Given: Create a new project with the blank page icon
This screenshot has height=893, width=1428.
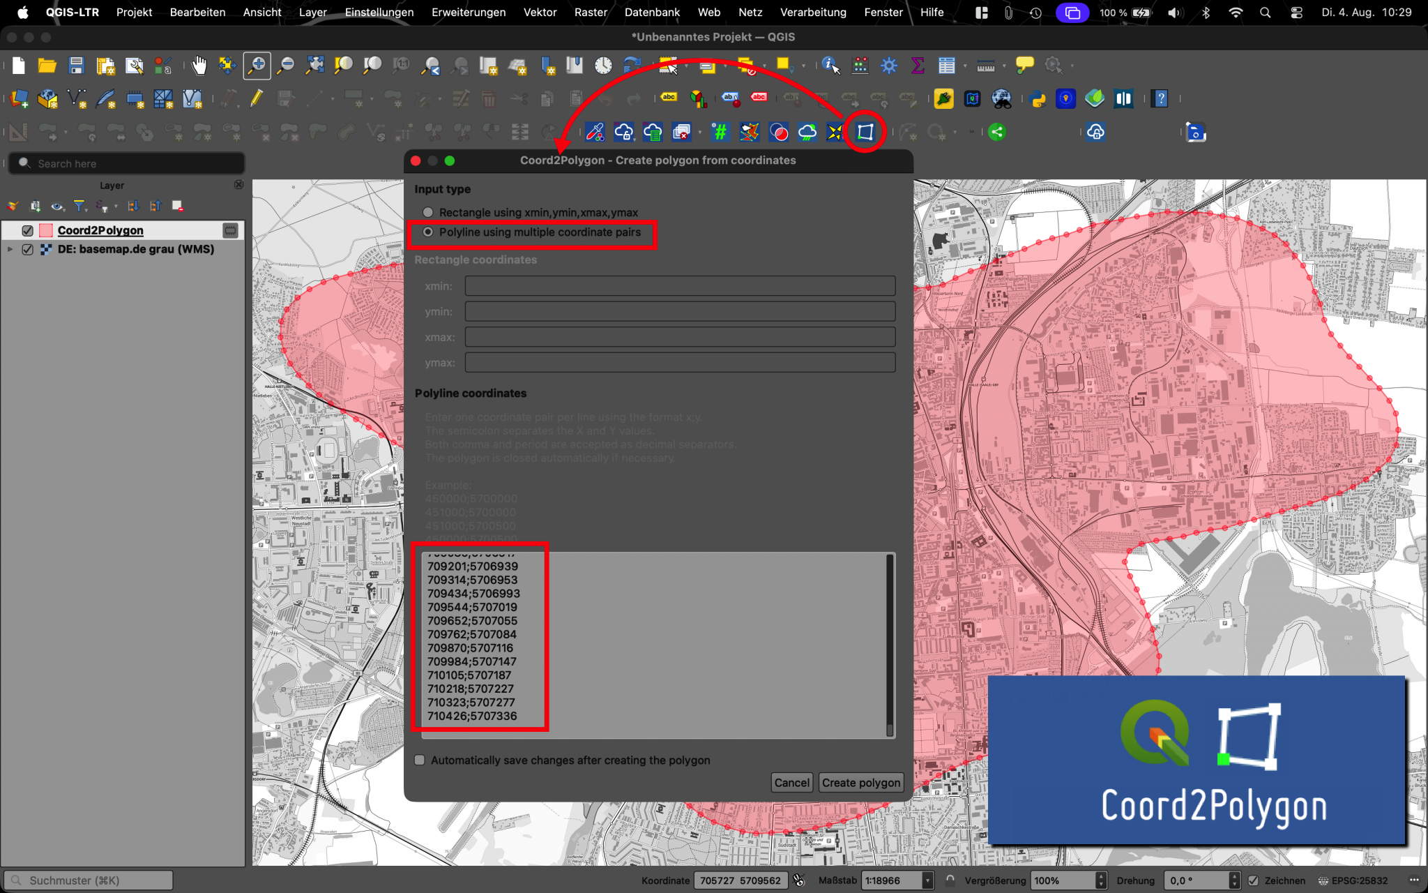Looking at the screenshot, I should 19,66.
